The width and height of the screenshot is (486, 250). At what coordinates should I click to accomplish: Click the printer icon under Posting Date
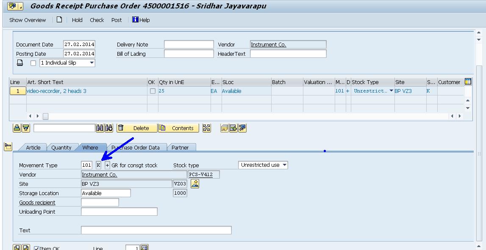[20, 63]
